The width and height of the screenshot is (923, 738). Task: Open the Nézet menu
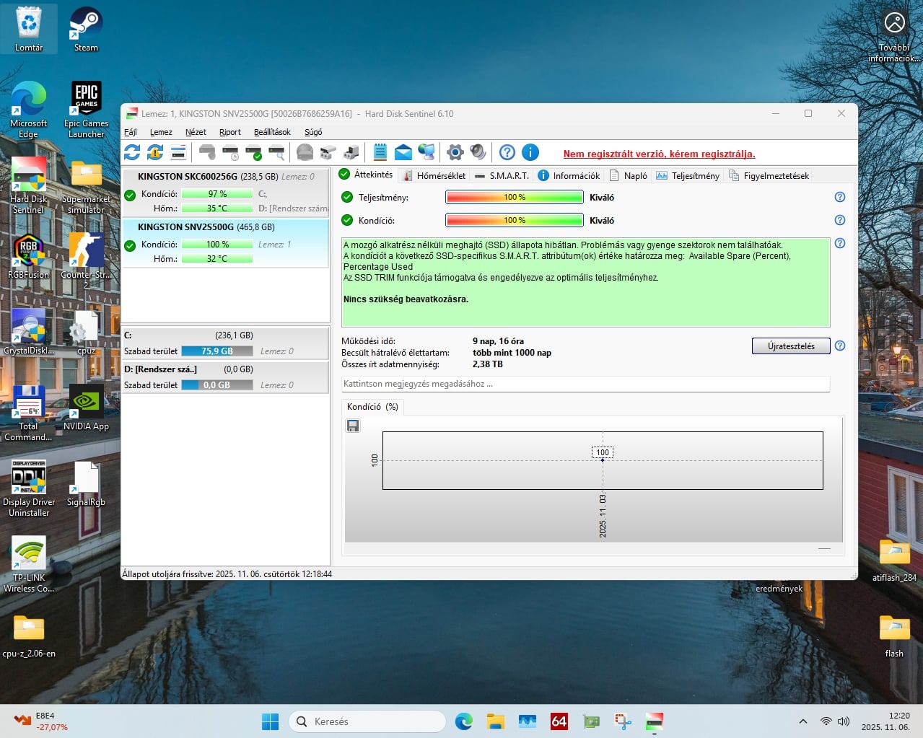(x=196, y=132)
